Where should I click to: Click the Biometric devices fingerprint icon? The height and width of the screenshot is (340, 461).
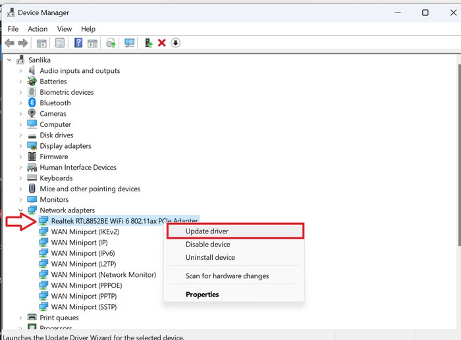point(32,92)
